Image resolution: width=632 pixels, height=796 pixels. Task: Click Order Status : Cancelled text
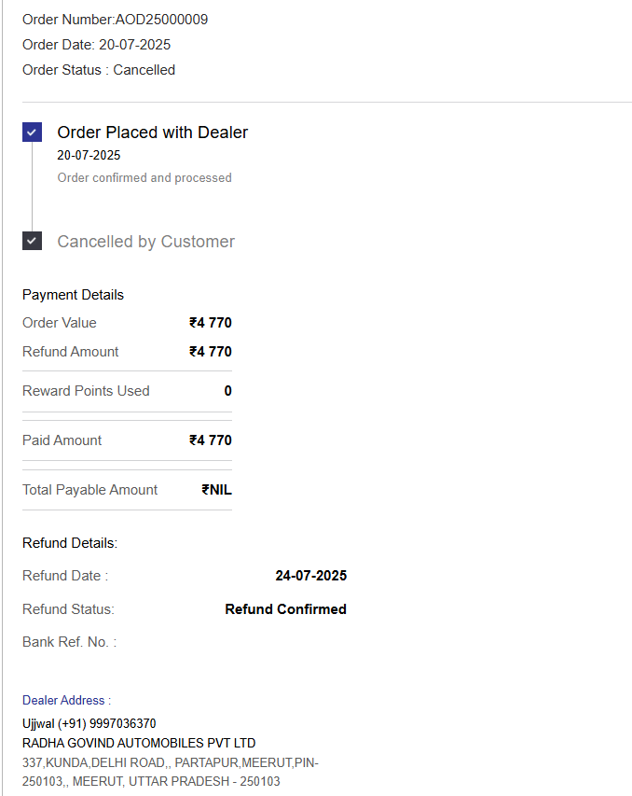(99, 70)
